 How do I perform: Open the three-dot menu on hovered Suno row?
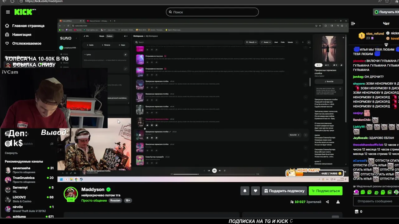tap(305, 135)
